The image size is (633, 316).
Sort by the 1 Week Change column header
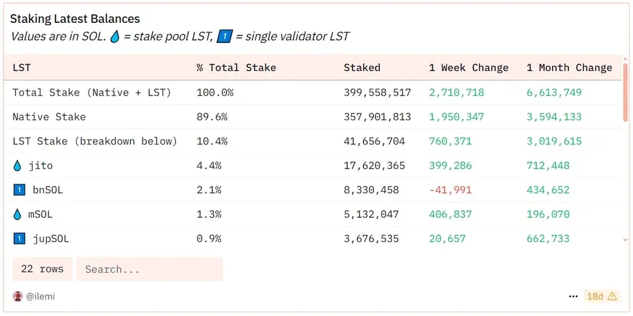(468, 68)
